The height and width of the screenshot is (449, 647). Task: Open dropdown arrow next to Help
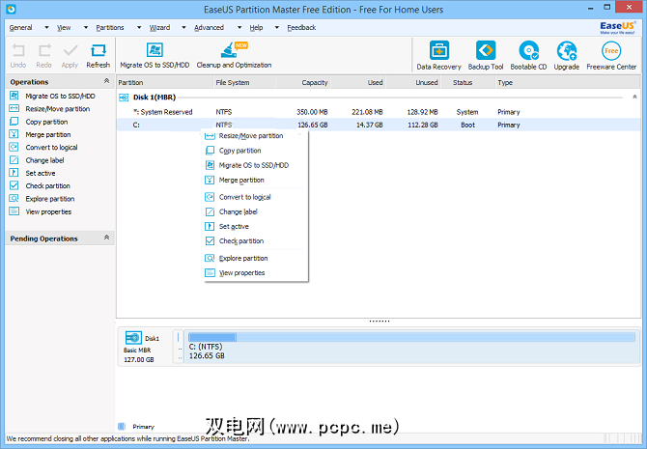[277, 28]
